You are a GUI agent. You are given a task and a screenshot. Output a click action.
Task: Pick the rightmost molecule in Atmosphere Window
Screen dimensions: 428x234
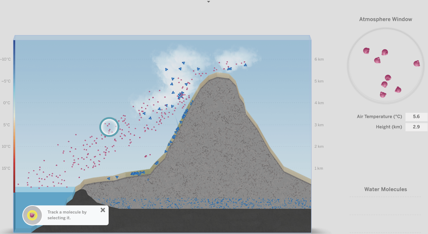pos(417,63)
